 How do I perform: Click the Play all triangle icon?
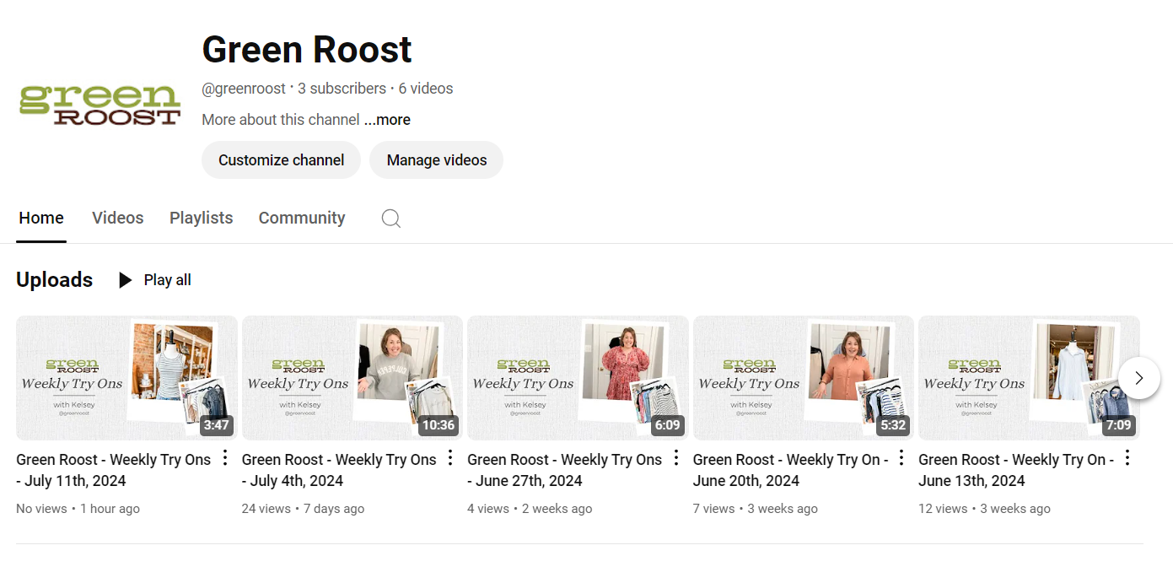125,280
